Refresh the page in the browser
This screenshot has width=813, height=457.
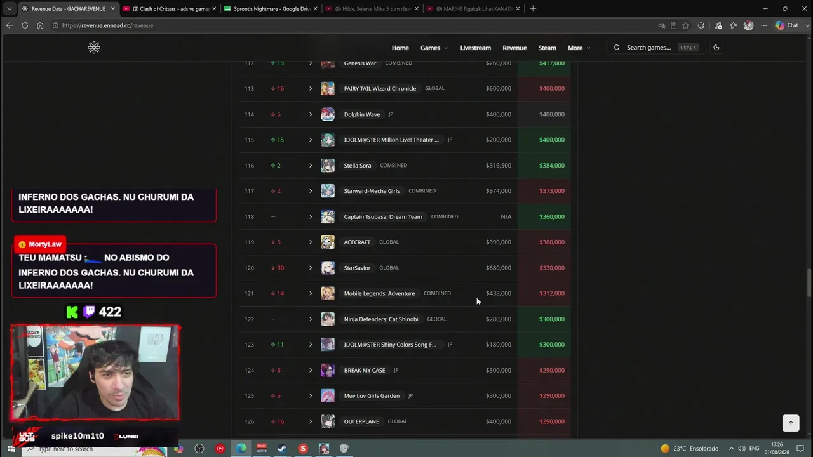click(x=25, y=25)
